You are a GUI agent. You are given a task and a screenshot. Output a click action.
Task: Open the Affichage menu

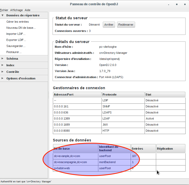click(16, 10)
